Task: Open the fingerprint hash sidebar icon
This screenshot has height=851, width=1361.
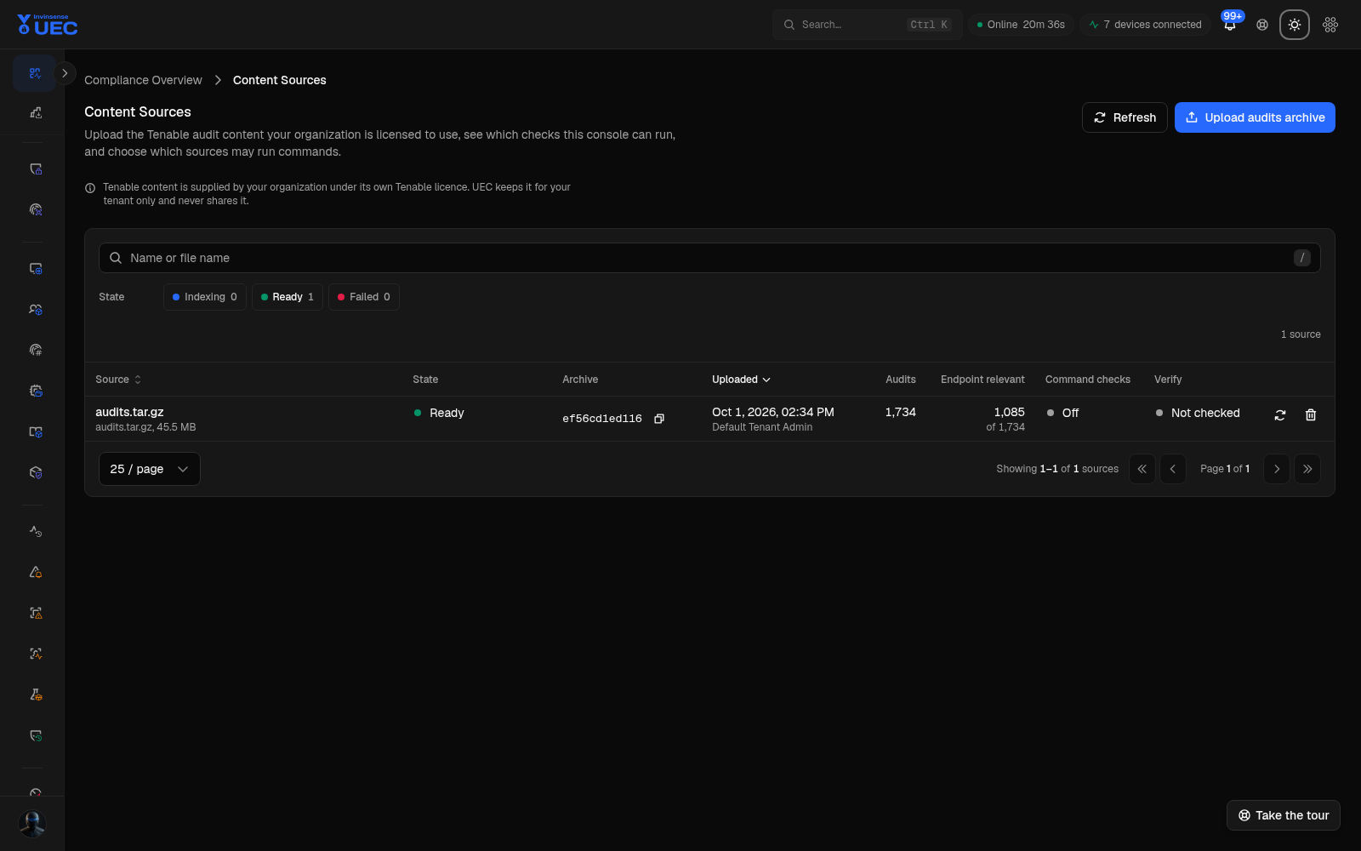Action: 35,350
